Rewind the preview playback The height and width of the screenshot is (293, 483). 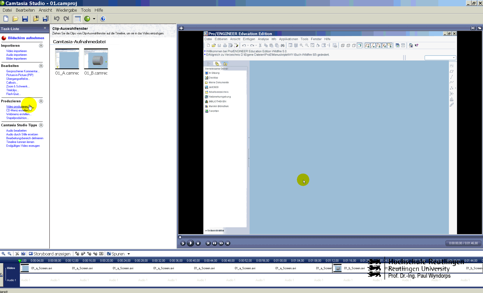click(x=214, y=243)
